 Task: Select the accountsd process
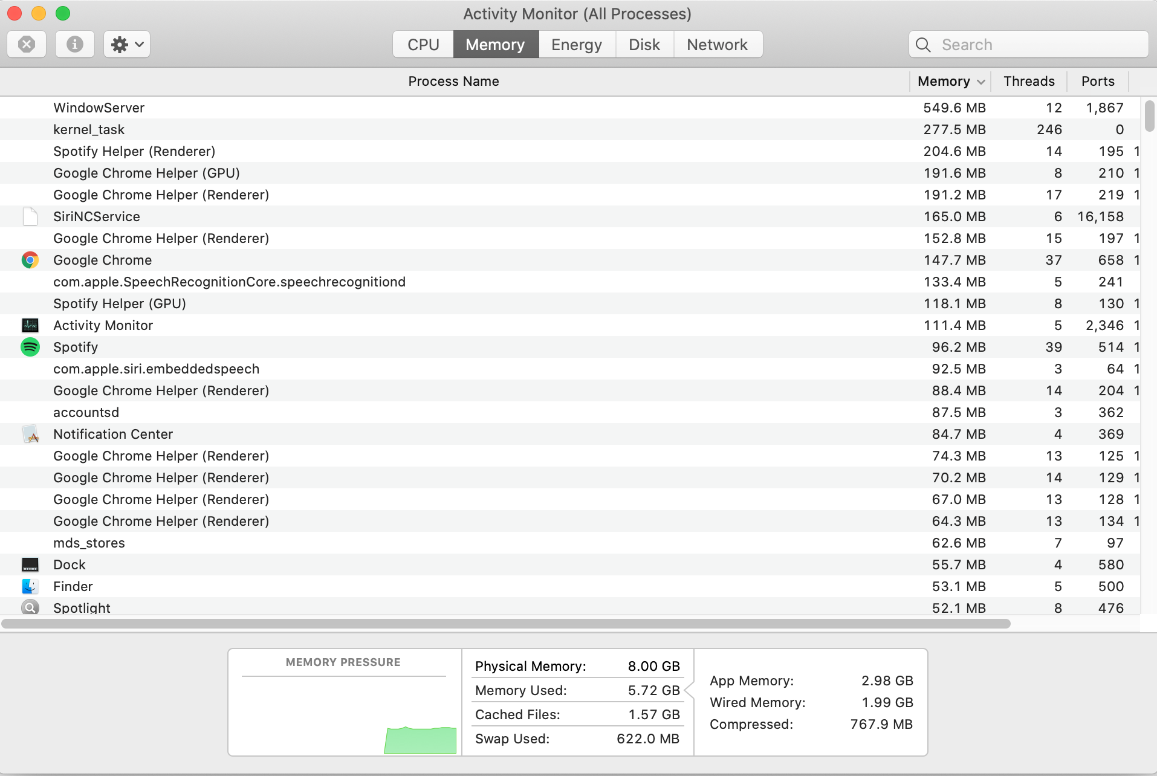pos(570,412)
